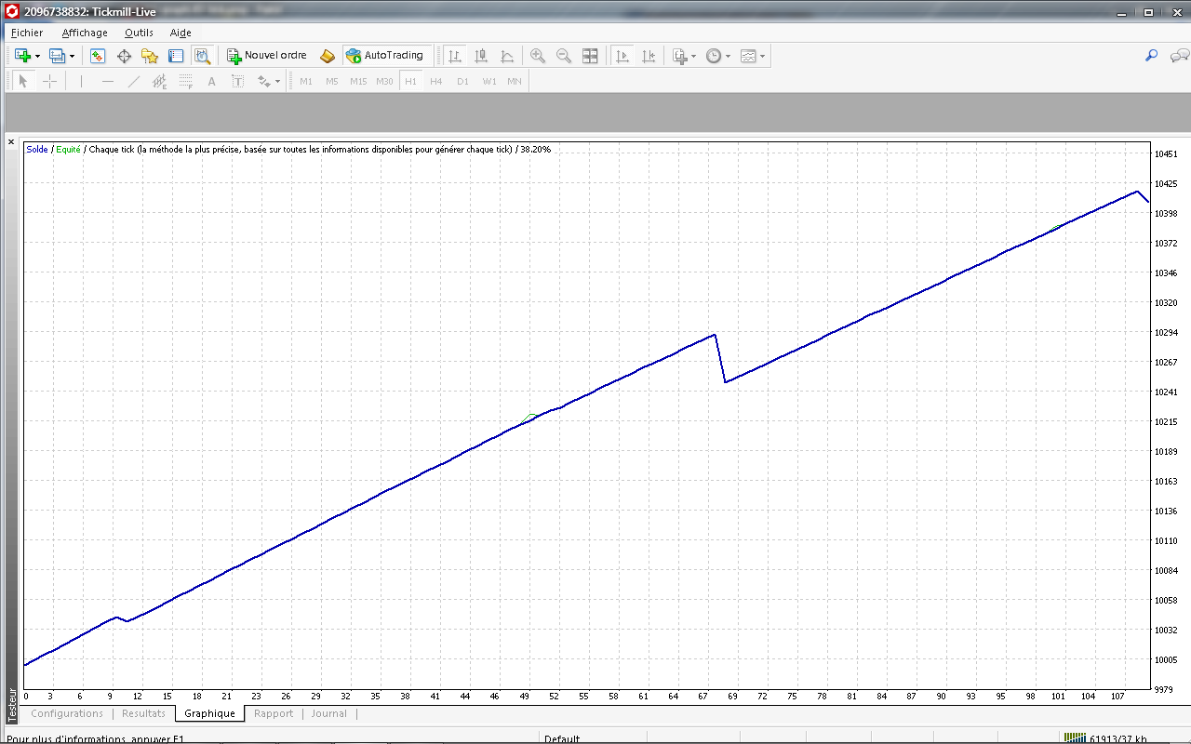Zoom in on the chart
Viewport: 1191px width, 744px height.
click(x=538, y=56)
